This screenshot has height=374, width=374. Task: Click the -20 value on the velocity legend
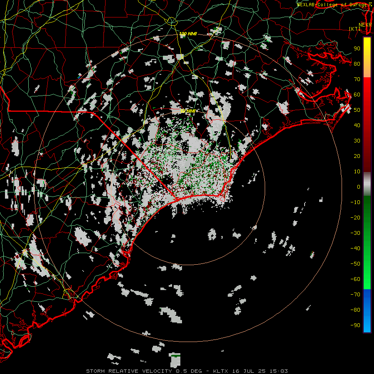[355, 217]
